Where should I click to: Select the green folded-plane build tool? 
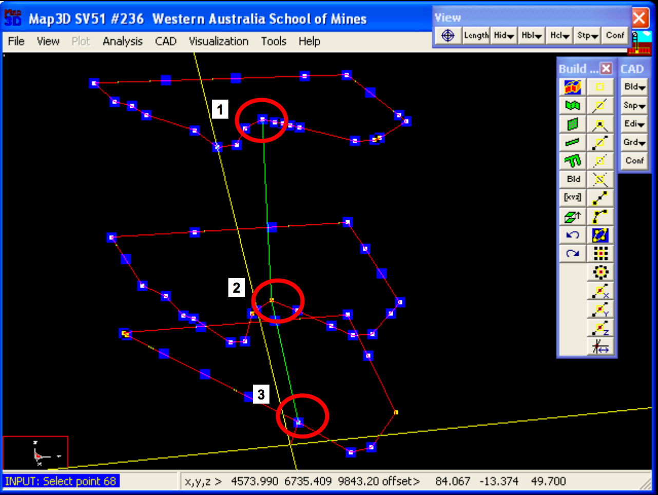(573, 105)
